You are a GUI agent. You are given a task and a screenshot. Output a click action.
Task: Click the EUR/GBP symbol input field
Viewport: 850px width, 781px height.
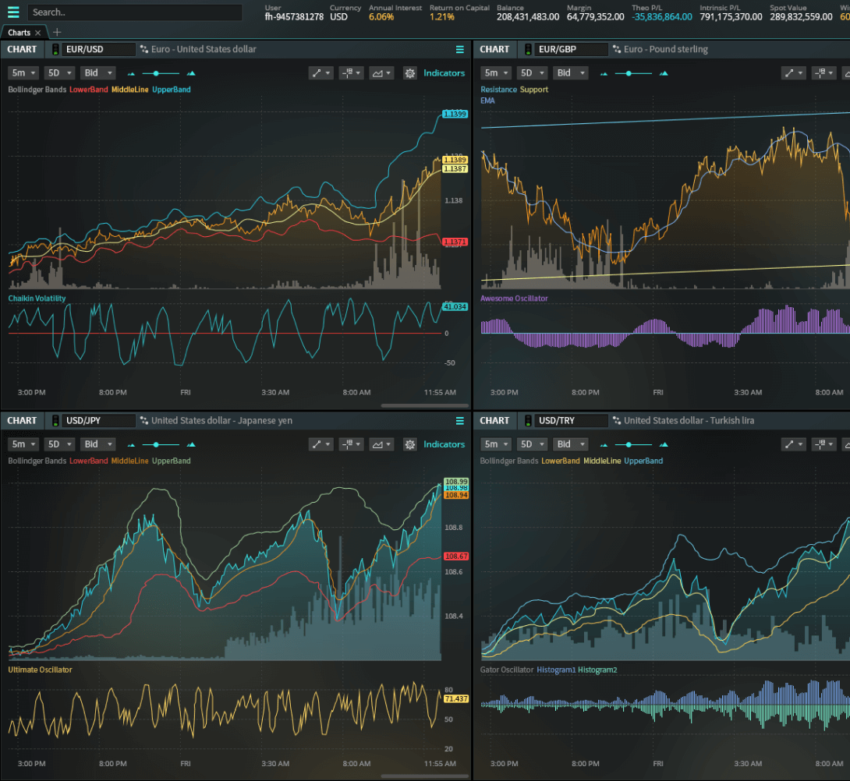tap(571, 49)
